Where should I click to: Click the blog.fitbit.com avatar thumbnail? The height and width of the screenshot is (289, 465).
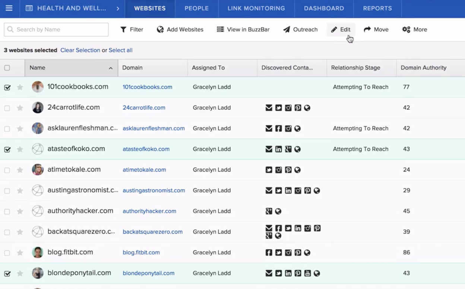tap(38, 252)
